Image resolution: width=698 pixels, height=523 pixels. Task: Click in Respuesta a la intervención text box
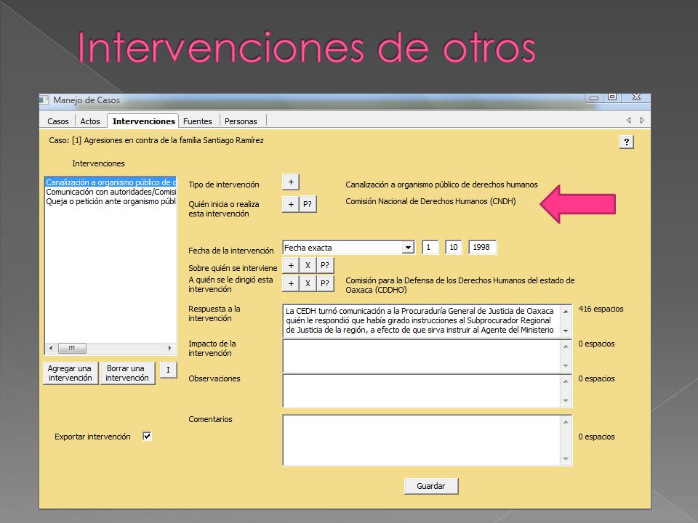pos(421,320)
